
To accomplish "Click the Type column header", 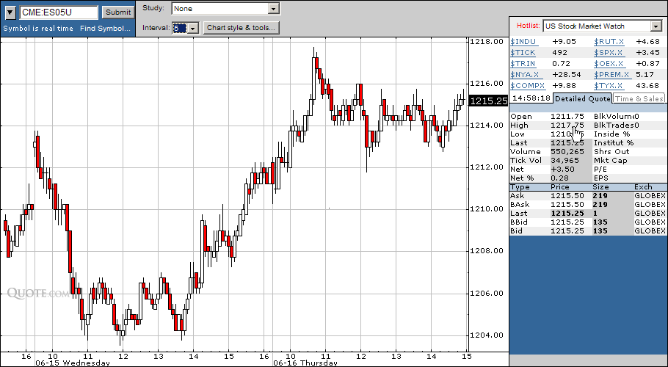I will pyautogui.click(x=520, y=187).
